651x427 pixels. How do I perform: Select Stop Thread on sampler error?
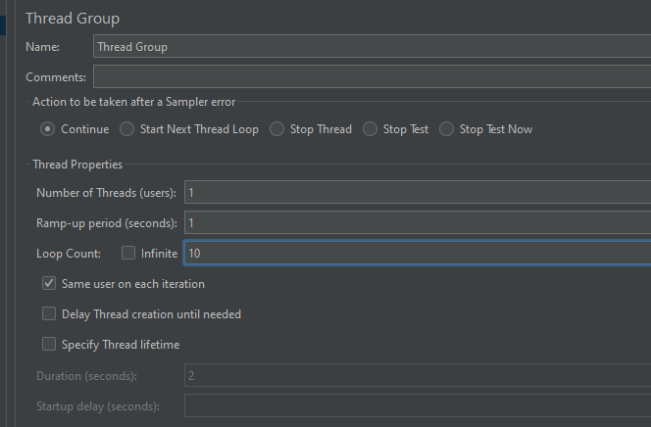click(277, 129)
